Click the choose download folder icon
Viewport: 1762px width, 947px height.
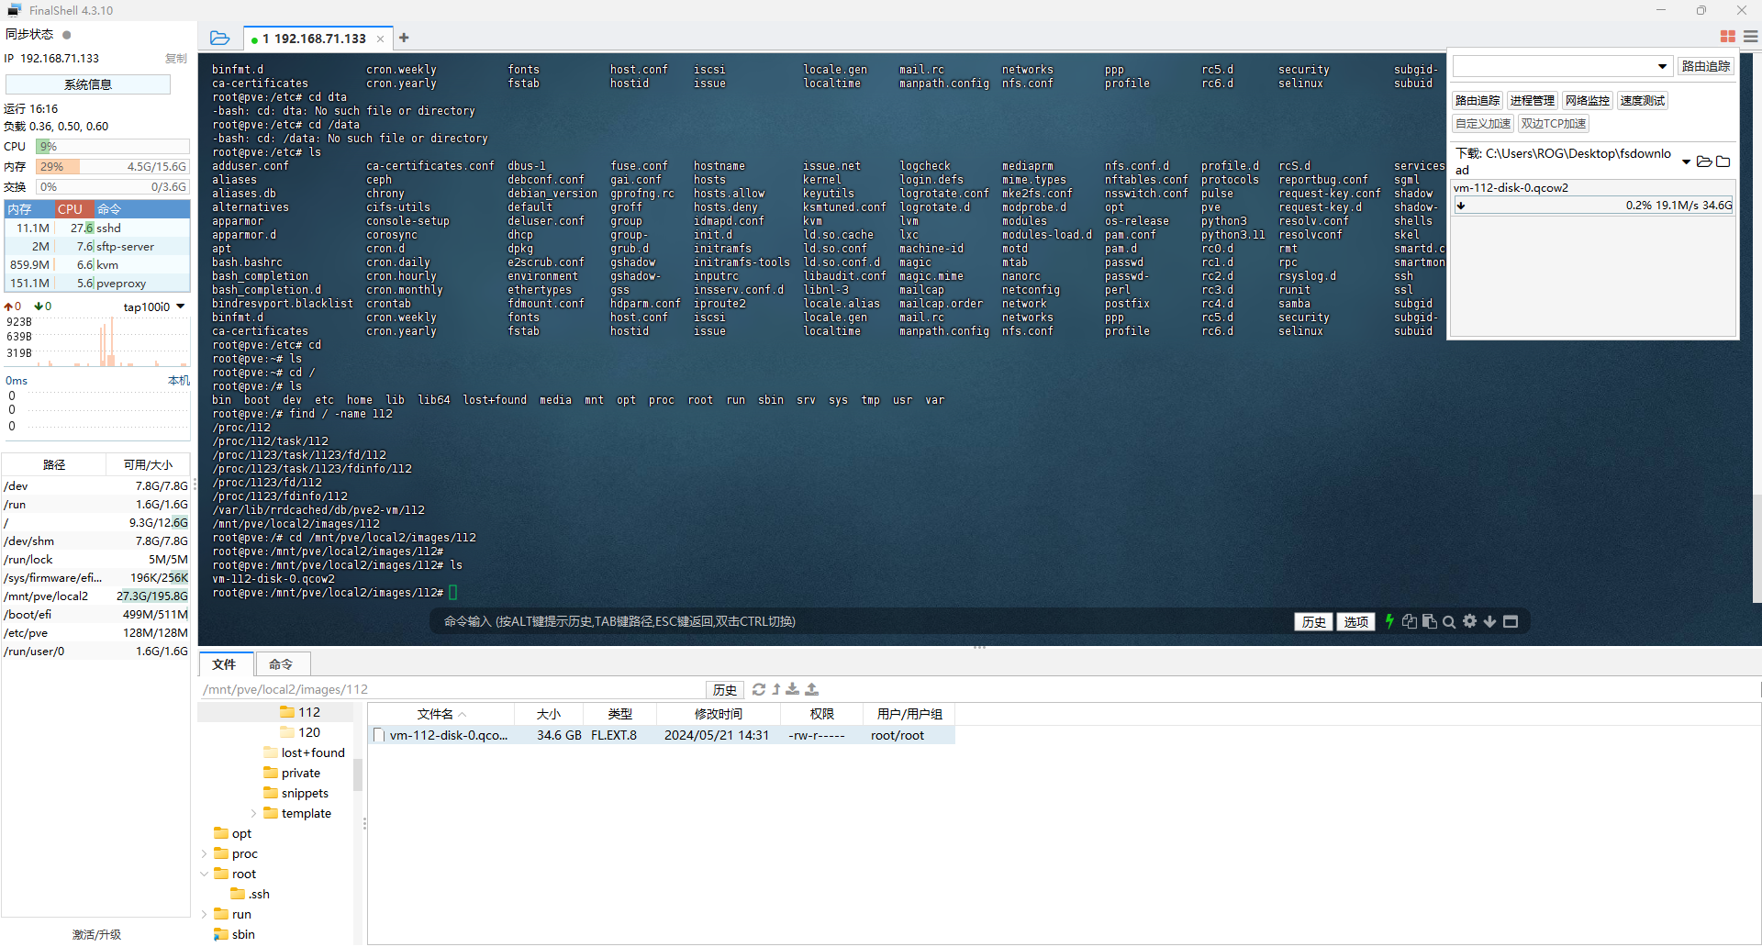click(1723, 162)
